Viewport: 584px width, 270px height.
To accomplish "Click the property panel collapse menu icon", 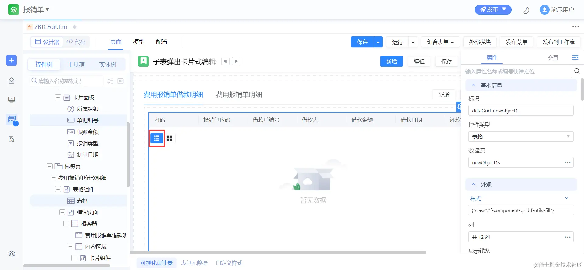I will (575, 57).
